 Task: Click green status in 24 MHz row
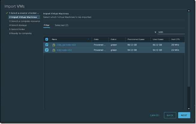point(114,50)
